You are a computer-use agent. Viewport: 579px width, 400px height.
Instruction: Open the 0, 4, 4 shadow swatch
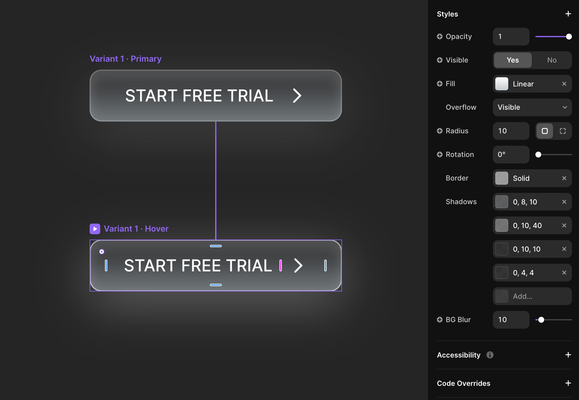(501, 273)
